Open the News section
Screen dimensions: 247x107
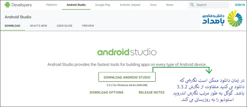pos(170,5)
